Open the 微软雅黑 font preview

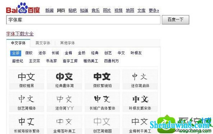click(27, 80)
